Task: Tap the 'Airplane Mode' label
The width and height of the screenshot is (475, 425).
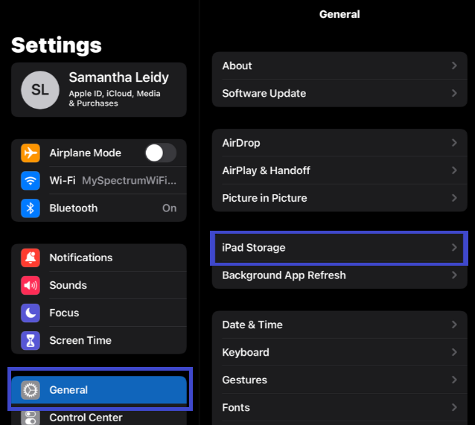Action: point(86,153)
